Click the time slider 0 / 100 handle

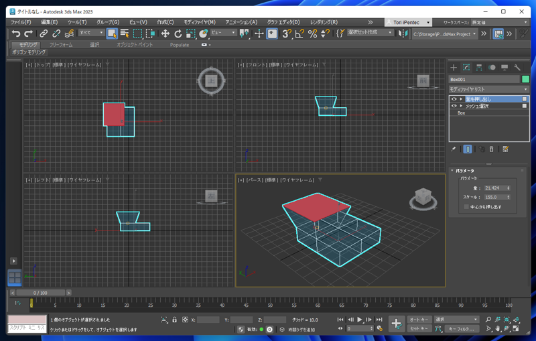(x=40, y=293)
